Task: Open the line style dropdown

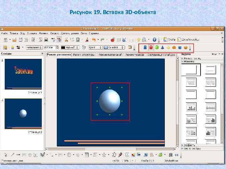Action: click(34, 48)
